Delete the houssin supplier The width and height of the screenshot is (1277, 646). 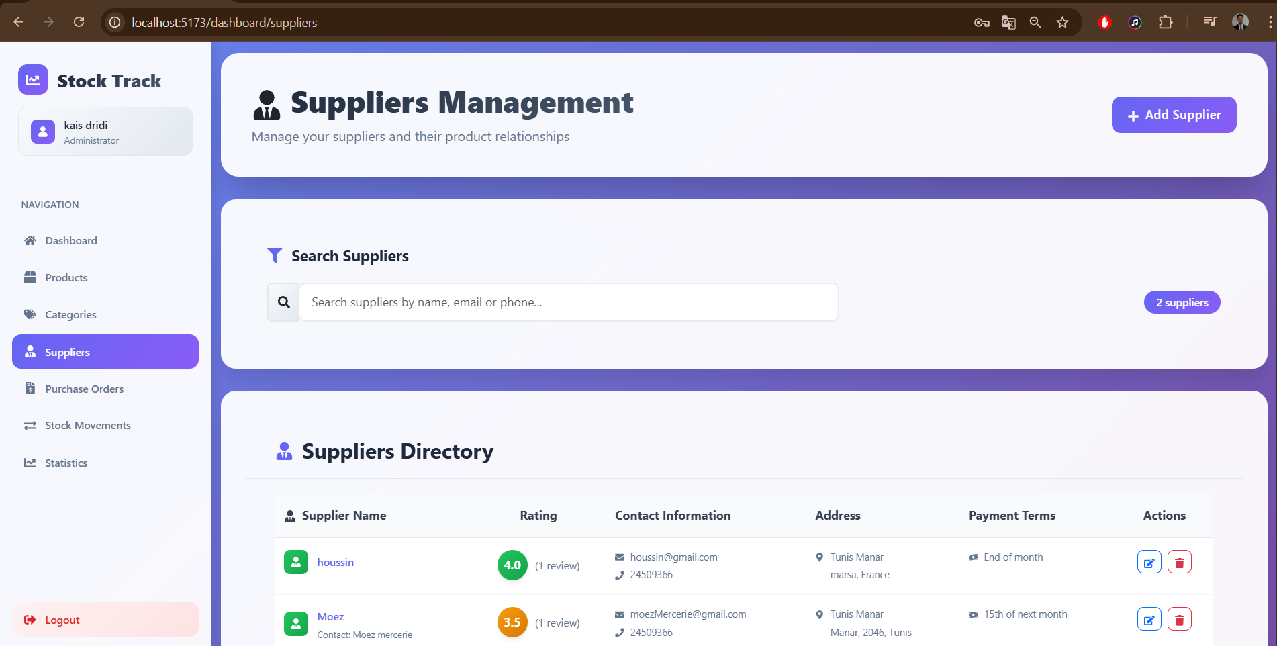(1180, 562)
